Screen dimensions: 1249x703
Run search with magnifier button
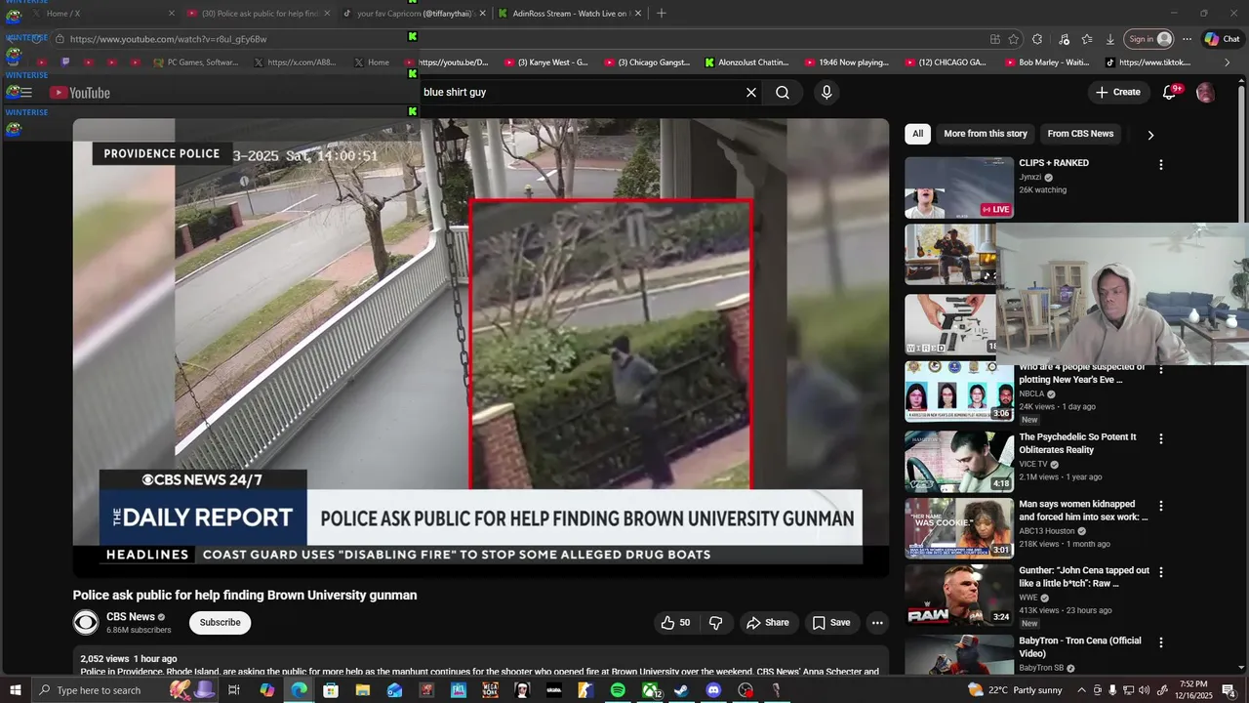783,93
